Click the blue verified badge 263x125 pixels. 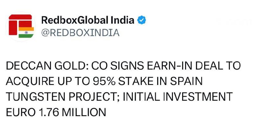[142, 20]
